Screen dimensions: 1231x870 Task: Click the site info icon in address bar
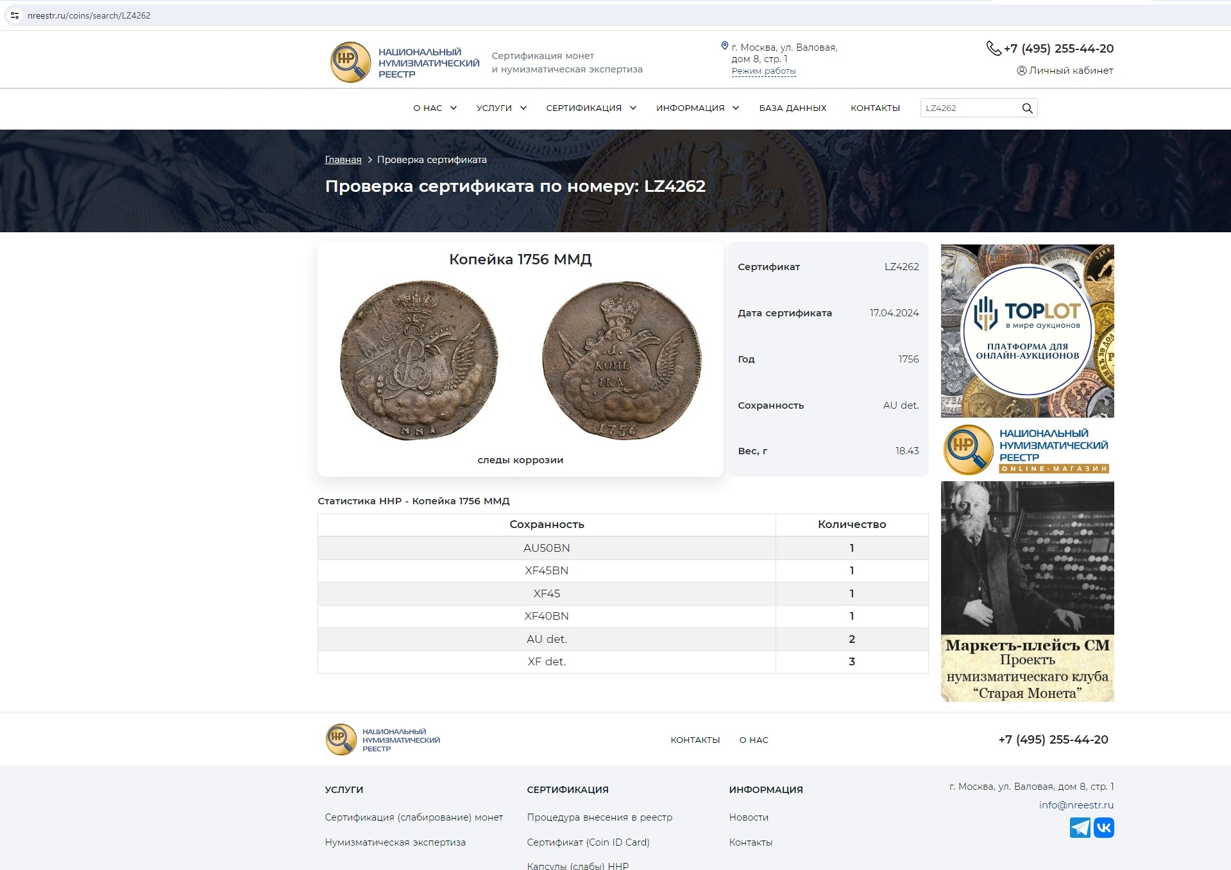click(x=15, y=15)
